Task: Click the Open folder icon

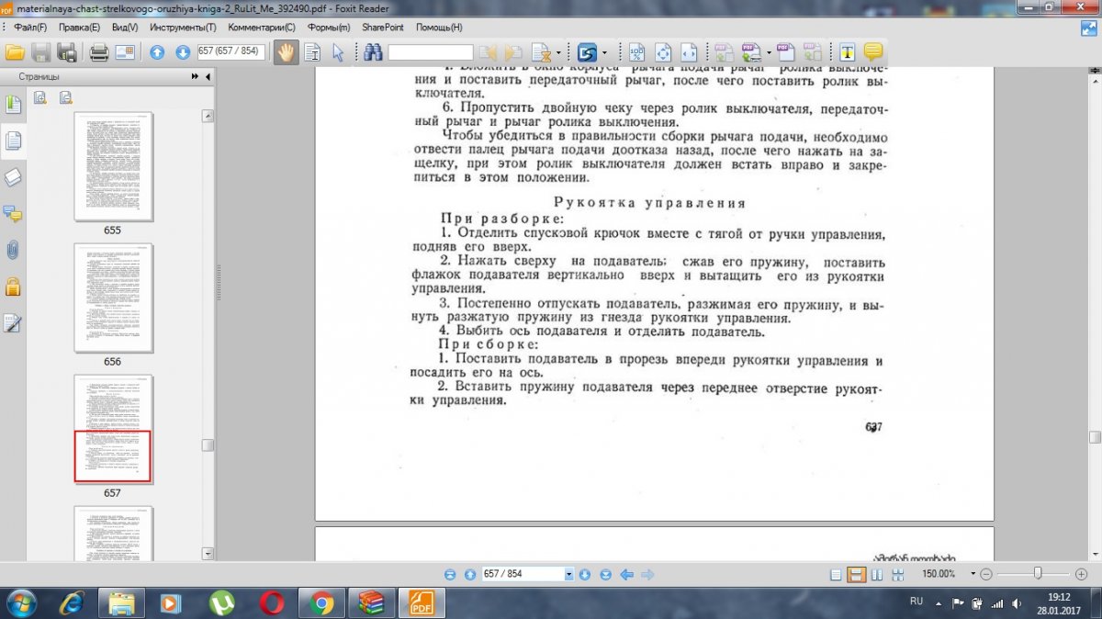Action: [x=15, y=51]
